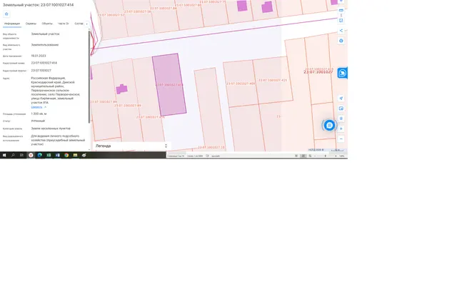Viewport: 457px width, 307px height.
Task: Click Word status bar zoom-out minus
Action: pos(315,156)
